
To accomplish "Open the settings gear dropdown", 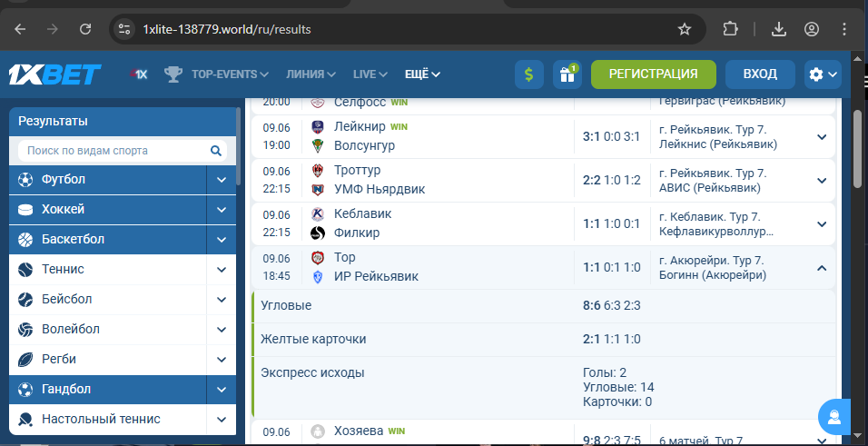I will click(824, 74).
